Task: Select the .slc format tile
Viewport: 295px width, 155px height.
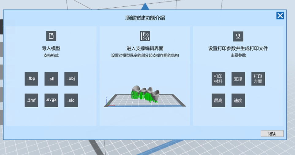Action: [71, 100]
